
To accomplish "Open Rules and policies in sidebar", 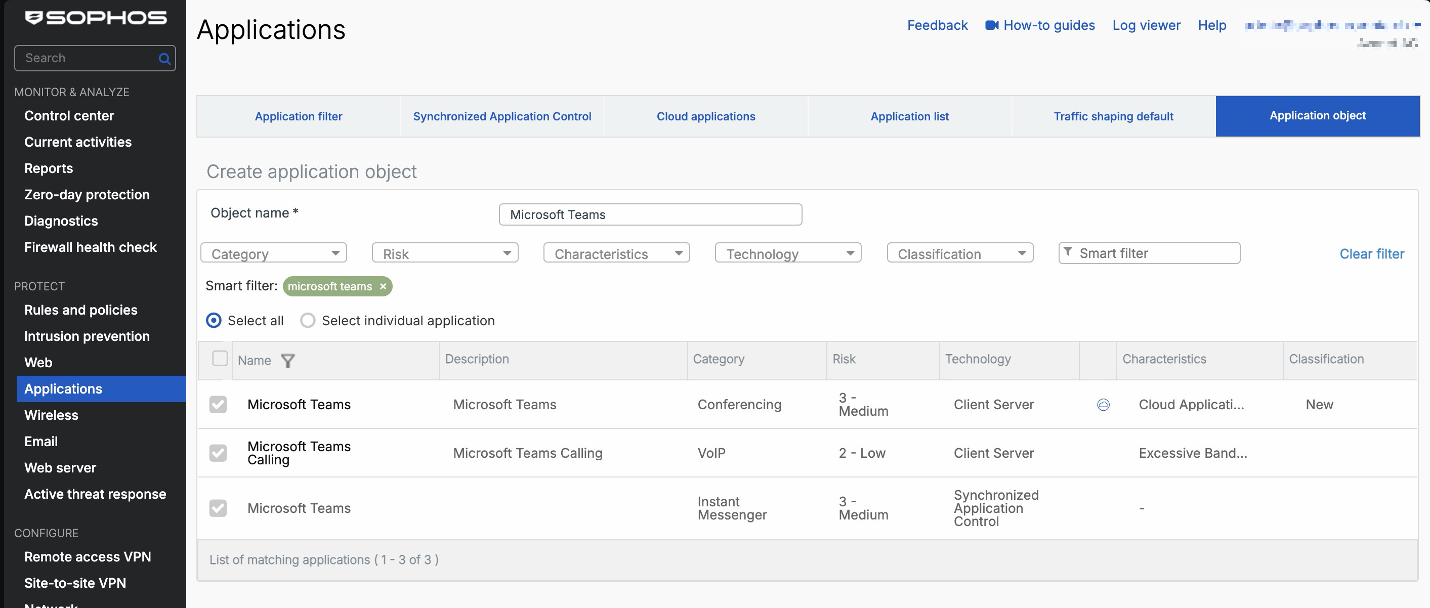I will pos(81,310).
